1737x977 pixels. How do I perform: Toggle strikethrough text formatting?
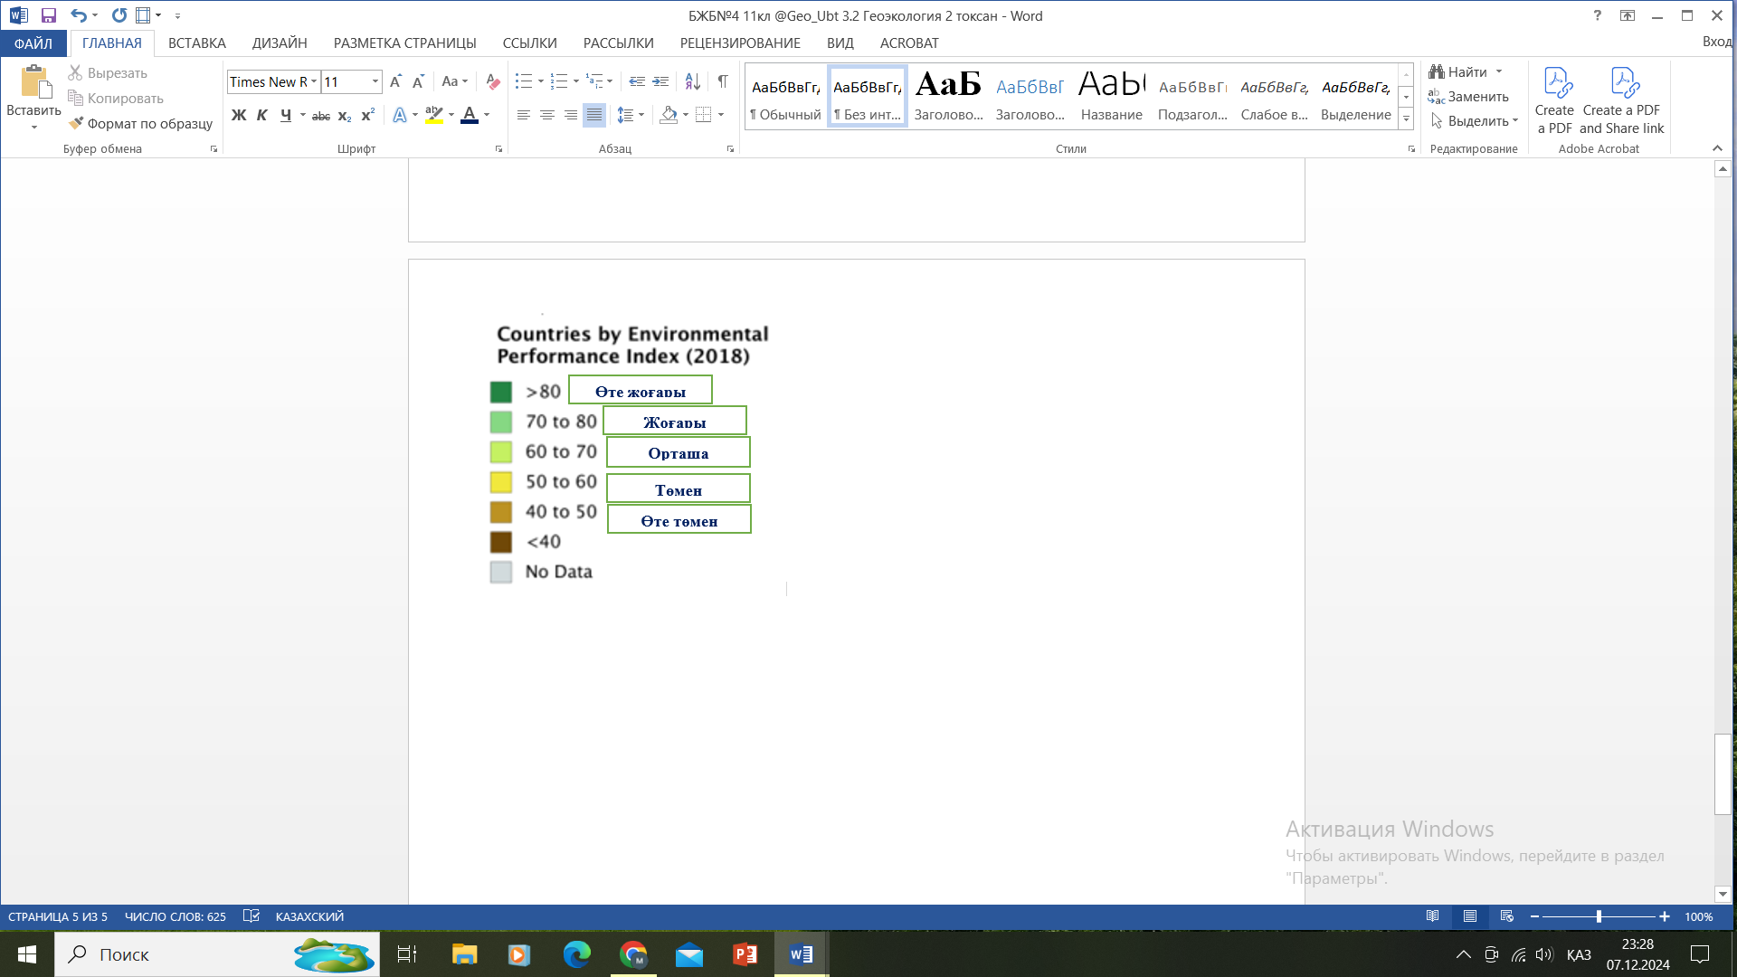coord(321,116)
